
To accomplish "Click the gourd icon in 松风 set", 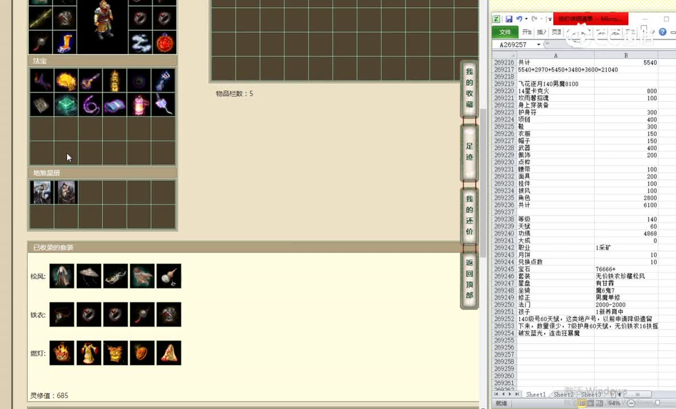I will tap(169, 276).
